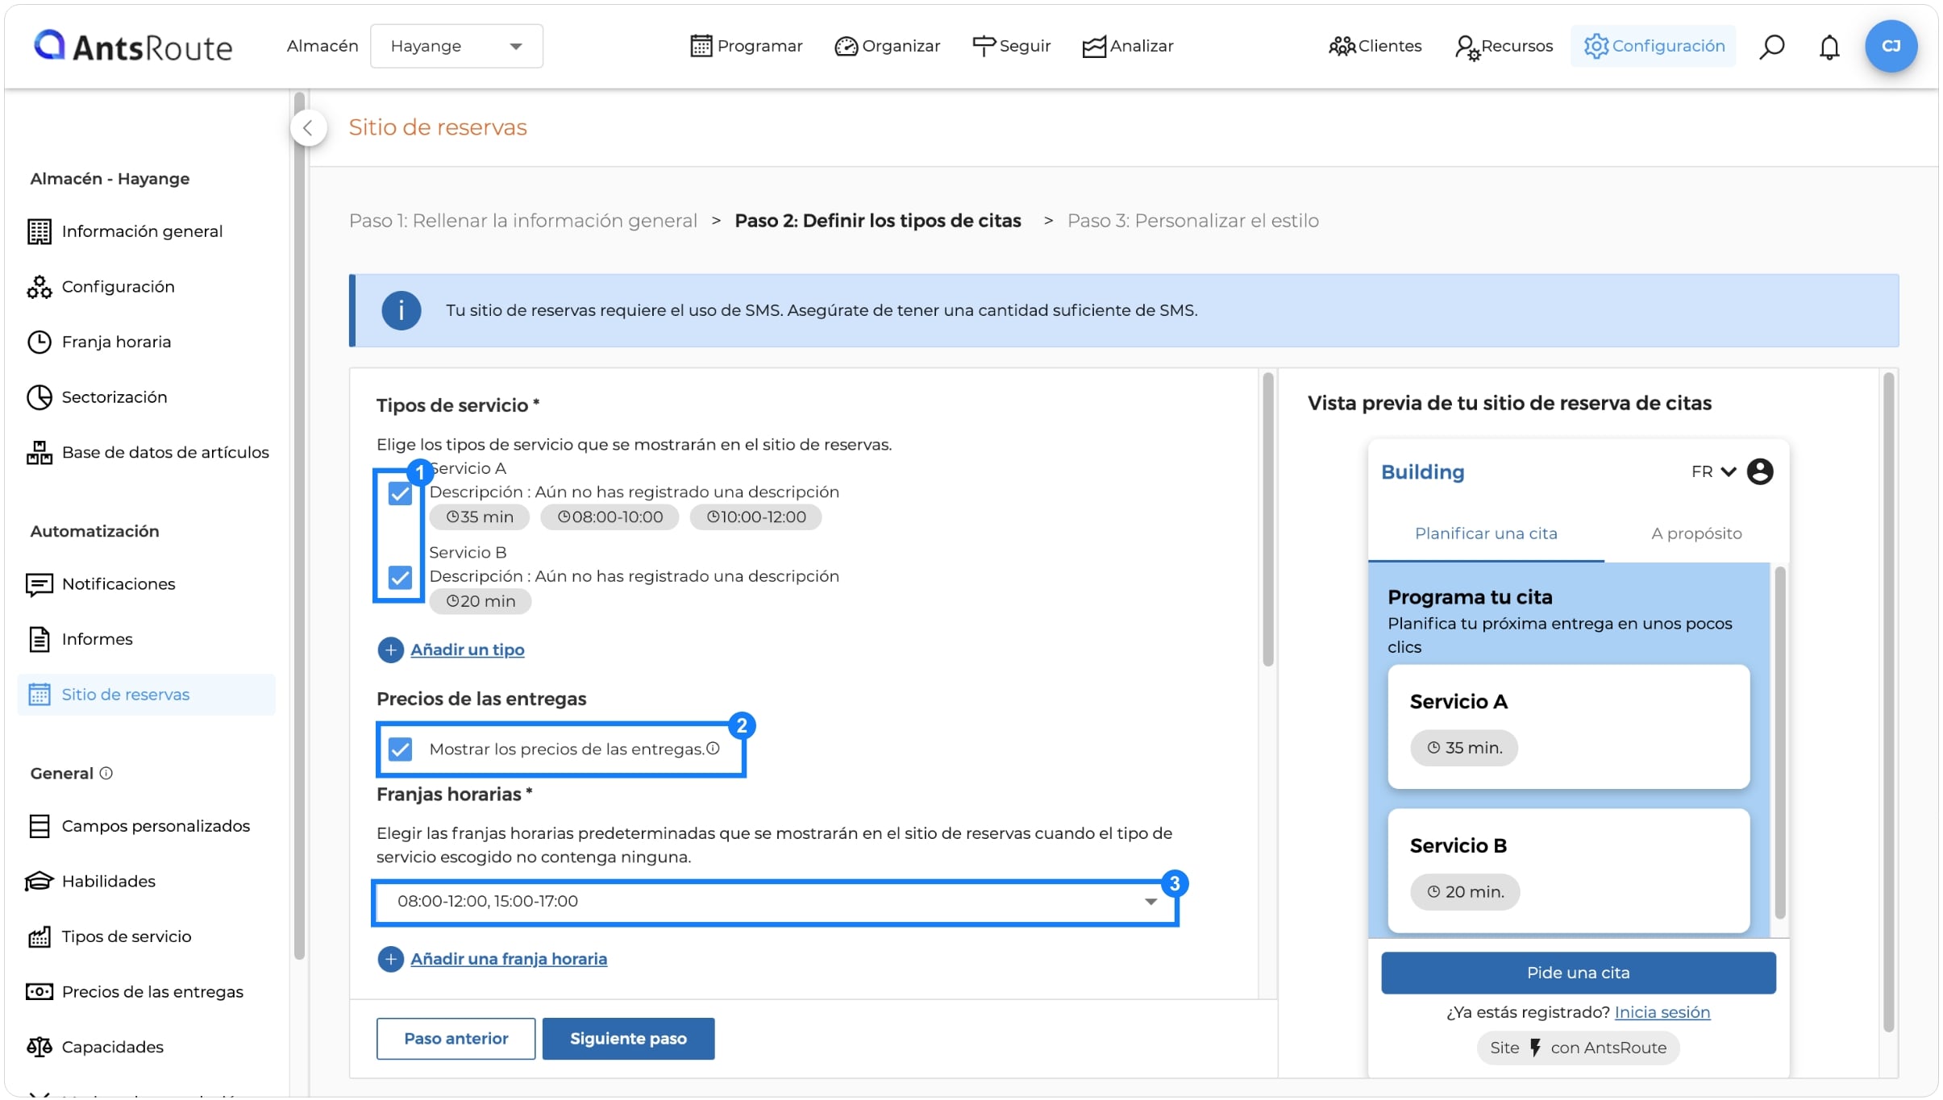Click the Sectorización pie icon
Image resolution: width=1943 pixels, height=1100 pixels.
pos(39,397)
